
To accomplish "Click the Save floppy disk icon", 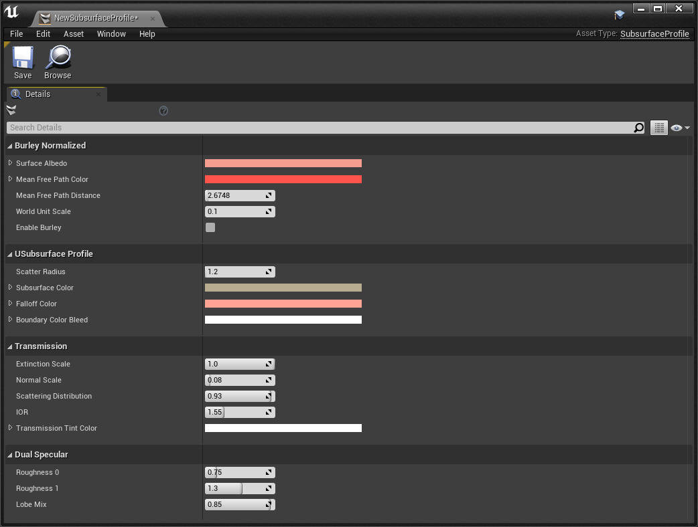I will click(23, 58).
